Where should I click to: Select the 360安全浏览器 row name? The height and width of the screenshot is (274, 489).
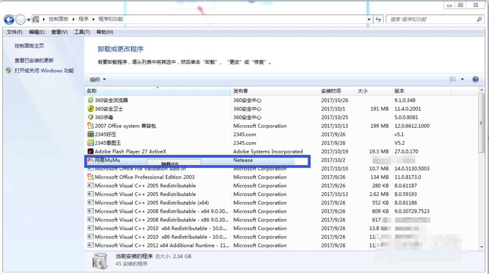pos(111,100)
